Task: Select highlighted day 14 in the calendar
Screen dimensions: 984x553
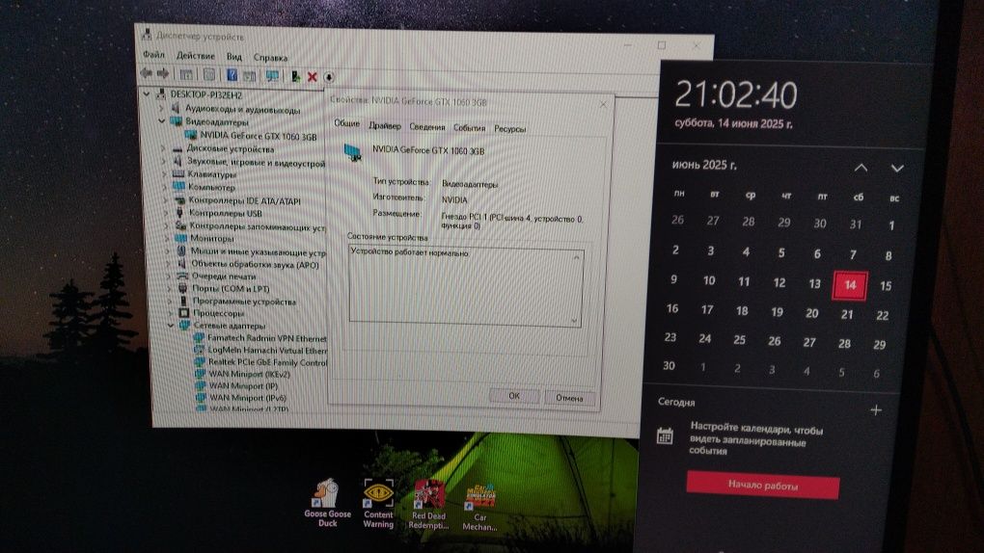Action: [850, 285]
